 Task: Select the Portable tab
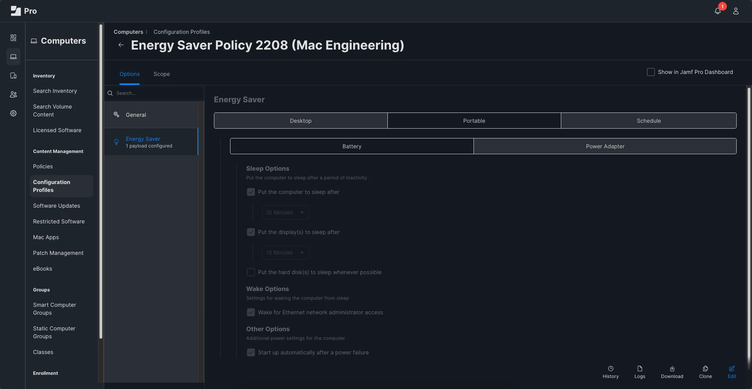click(x=474, y=121)
